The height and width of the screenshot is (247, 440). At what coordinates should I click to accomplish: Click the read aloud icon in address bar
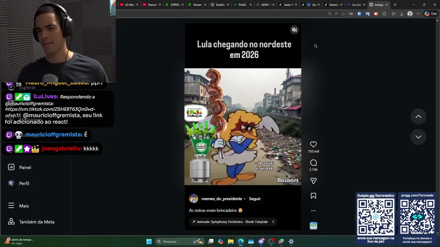coord(336,14)
